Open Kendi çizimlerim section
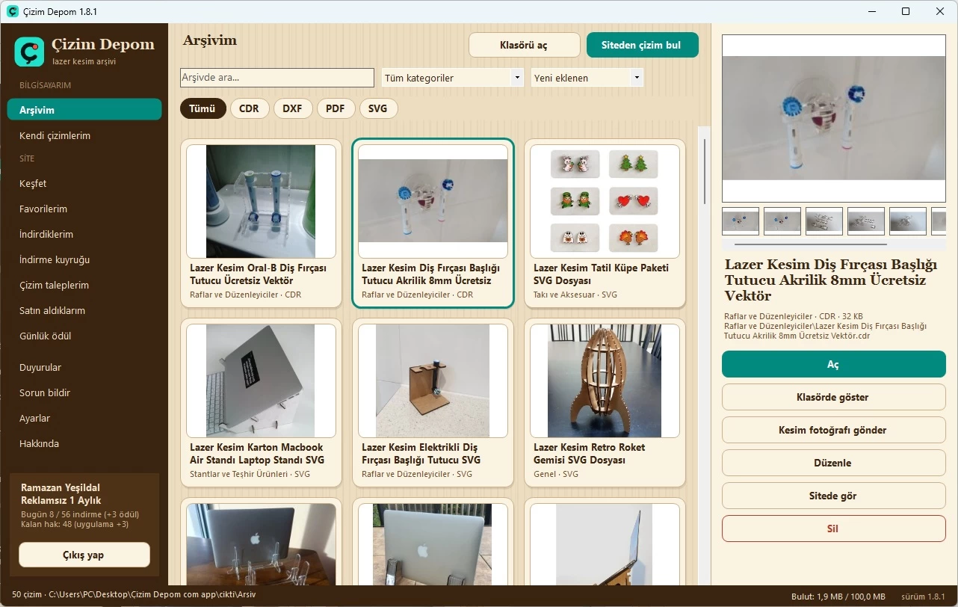The width and height of the screenshot is (958, 607). click(x=84, y=135)
